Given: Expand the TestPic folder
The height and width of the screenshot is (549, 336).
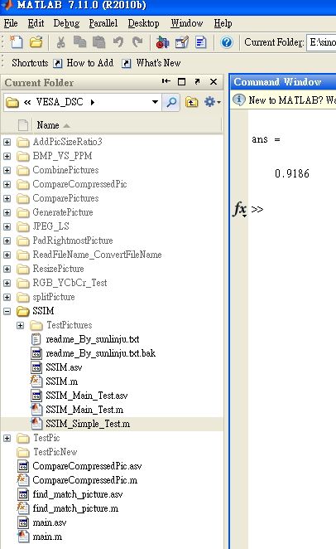Looking at the screenshot, I should [7, 438].
